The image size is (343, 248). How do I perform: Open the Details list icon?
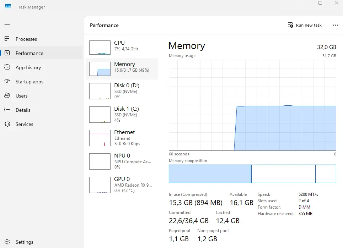[x=7, y=110]
